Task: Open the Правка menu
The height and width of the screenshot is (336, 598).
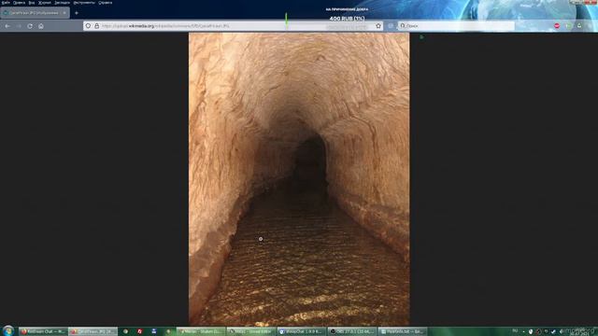Action: point(19,3)
